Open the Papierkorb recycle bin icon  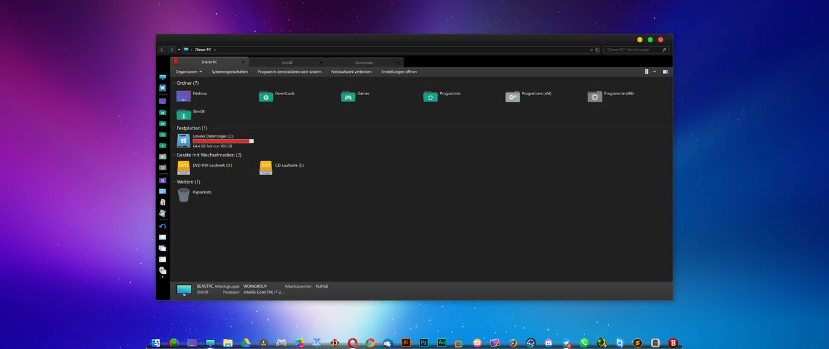[x=184, y=194]
